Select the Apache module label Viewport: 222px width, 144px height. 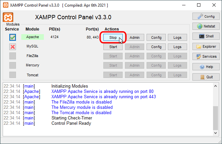[x=33, y=37]
